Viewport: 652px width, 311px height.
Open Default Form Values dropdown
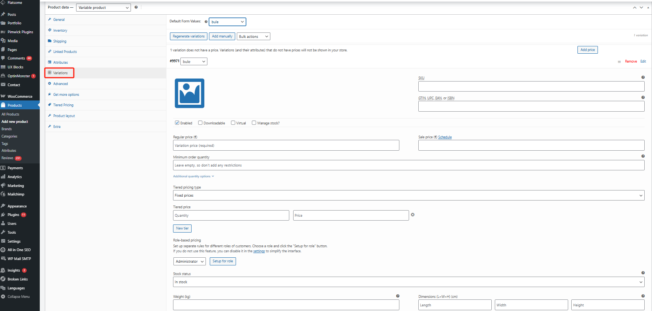pyautogui.click(x=227, y=22)
